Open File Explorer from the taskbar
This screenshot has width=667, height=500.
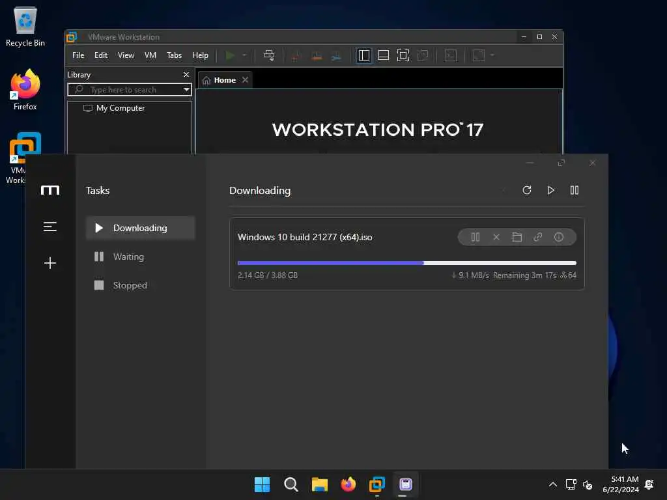[x=319, y=484]
